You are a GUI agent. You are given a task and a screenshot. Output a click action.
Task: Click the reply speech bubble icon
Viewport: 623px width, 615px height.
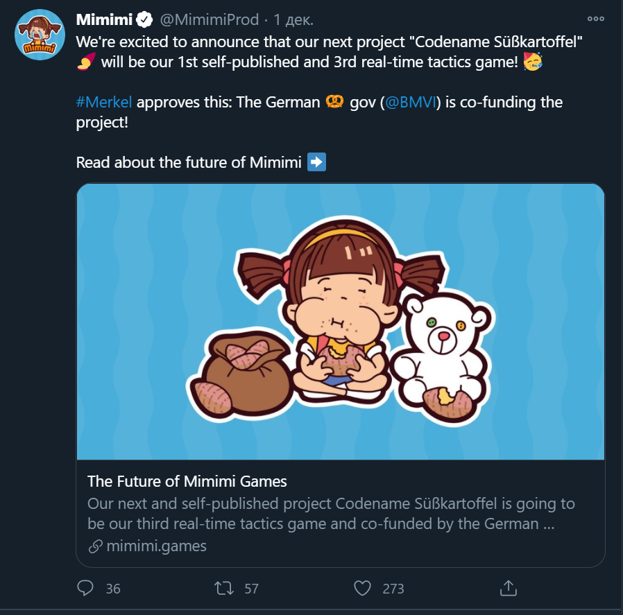(x=85, y=588)
